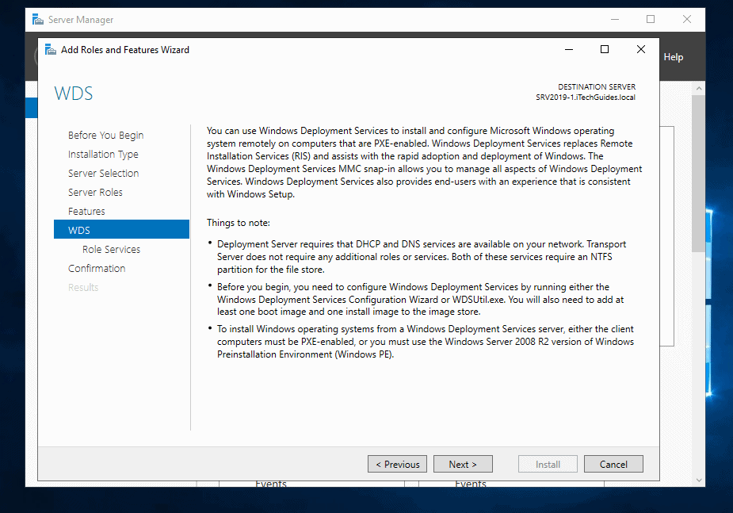The image size is (733, 513).
Task: Cancel the roles and features wizard
Action: 613,465
